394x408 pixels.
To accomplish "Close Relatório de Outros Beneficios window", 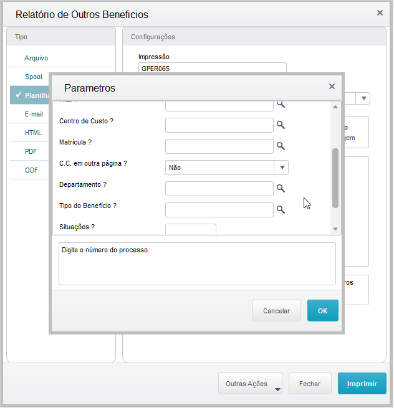I will point(380,12).
